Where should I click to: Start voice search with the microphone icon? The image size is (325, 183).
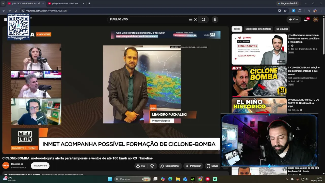click(215, 20)
